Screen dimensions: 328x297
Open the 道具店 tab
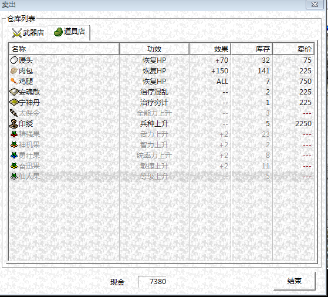click(x=69, y=32)
